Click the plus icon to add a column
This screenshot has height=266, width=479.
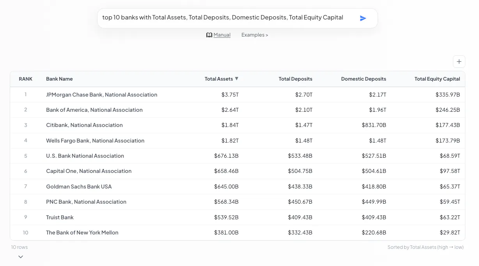coord(459,62)
